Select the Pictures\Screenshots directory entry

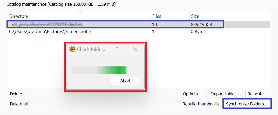point(50,32)
